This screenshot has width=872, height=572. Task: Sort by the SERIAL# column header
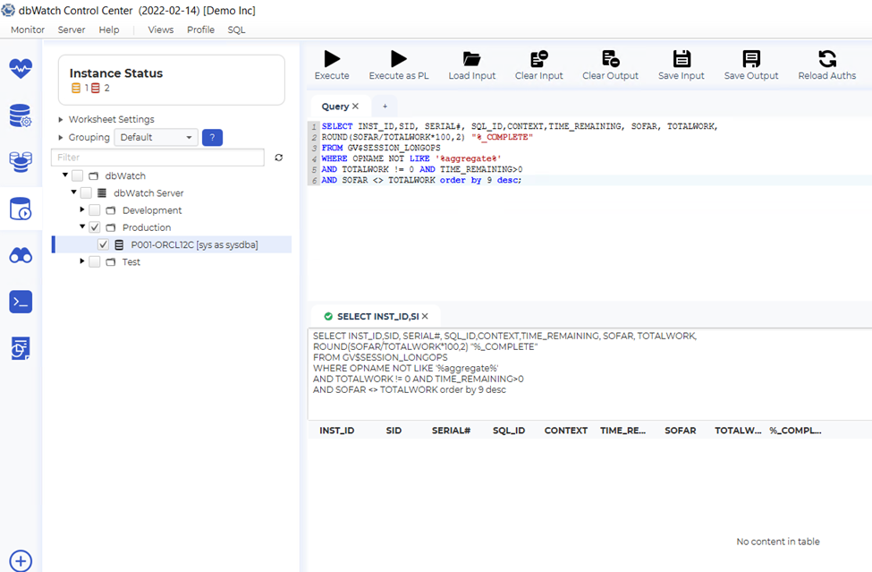(x=451, y=431)
